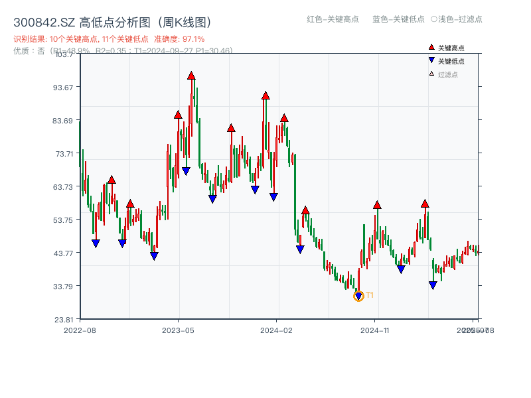The height and width of the screenshot is (398, 531).
Task: Select the red 关键高点 triangle icon in legend
Action: point(430,46)
